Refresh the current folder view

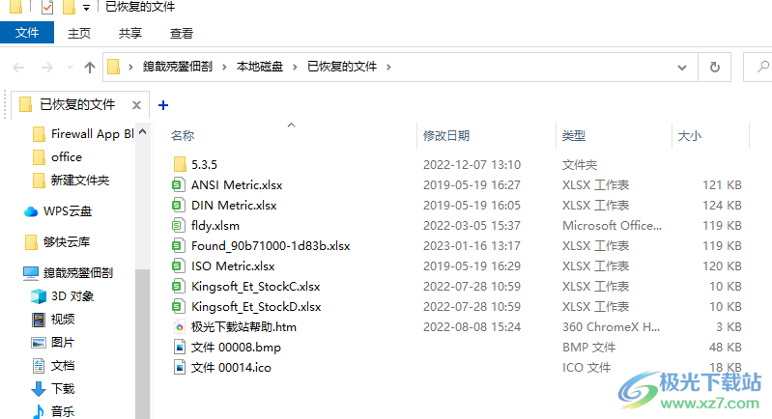tap(714, 67)
